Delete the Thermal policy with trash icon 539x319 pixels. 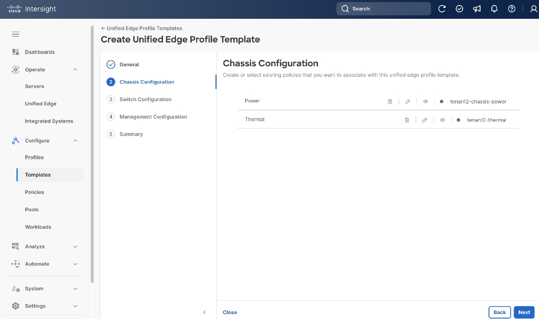click(407, 120)
